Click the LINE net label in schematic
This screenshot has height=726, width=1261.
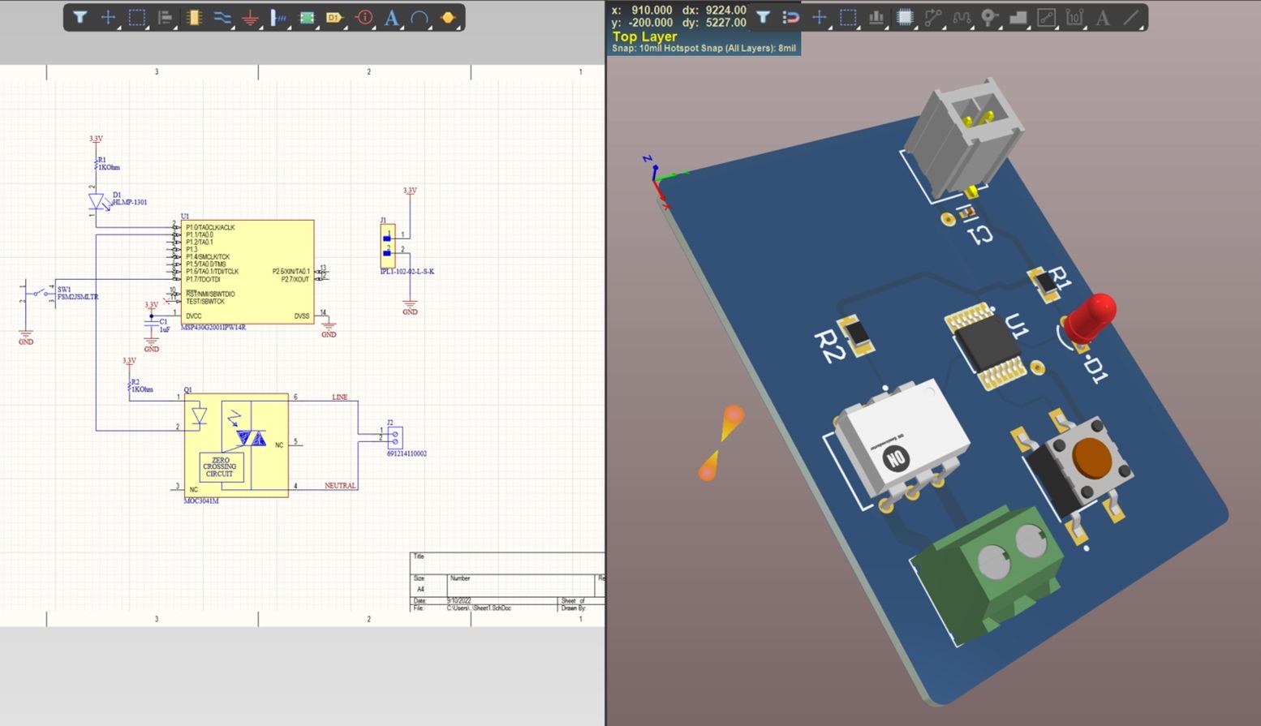pos(340,397)
